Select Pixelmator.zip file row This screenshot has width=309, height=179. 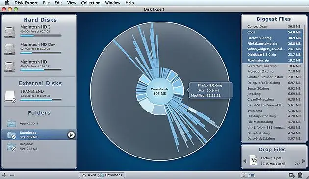pyautogui.click(x=272, y=60)
